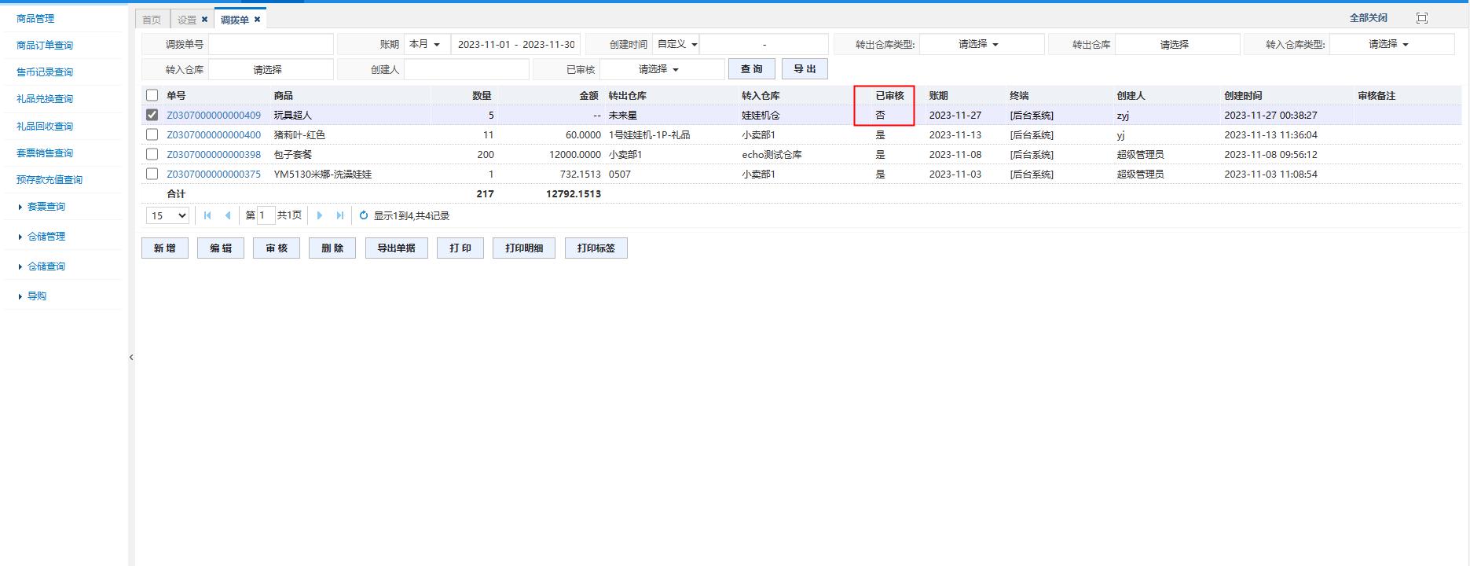
Task: Open 售币记录查询 in the sidebar
Action: (x=45, y=72)
